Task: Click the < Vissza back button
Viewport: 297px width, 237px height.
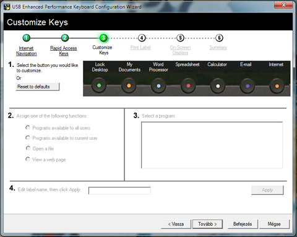Action: pos(176,224)
